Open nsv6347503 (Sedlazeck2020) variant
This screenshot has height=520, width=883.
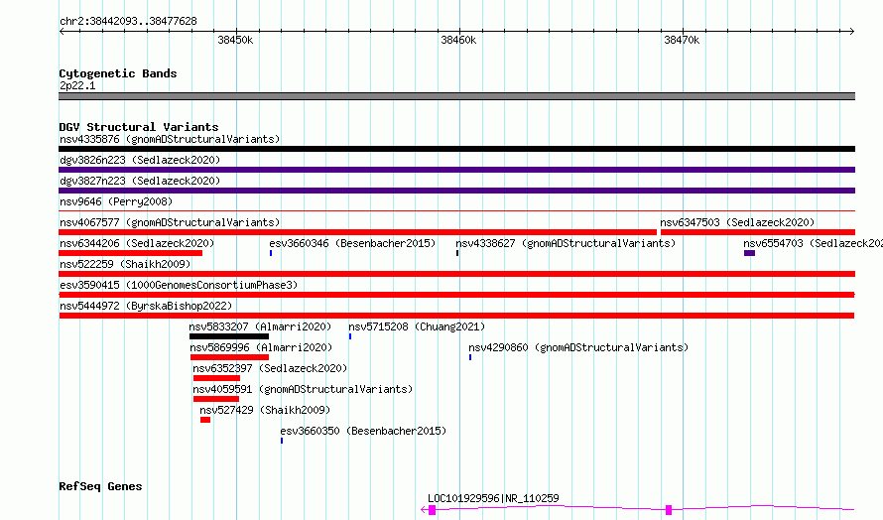[737, 222]
